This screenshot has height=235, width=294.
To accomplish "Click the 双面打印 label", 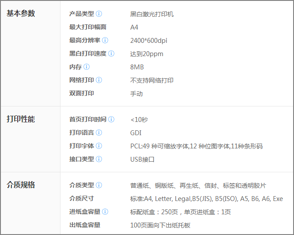I will 82,93.
